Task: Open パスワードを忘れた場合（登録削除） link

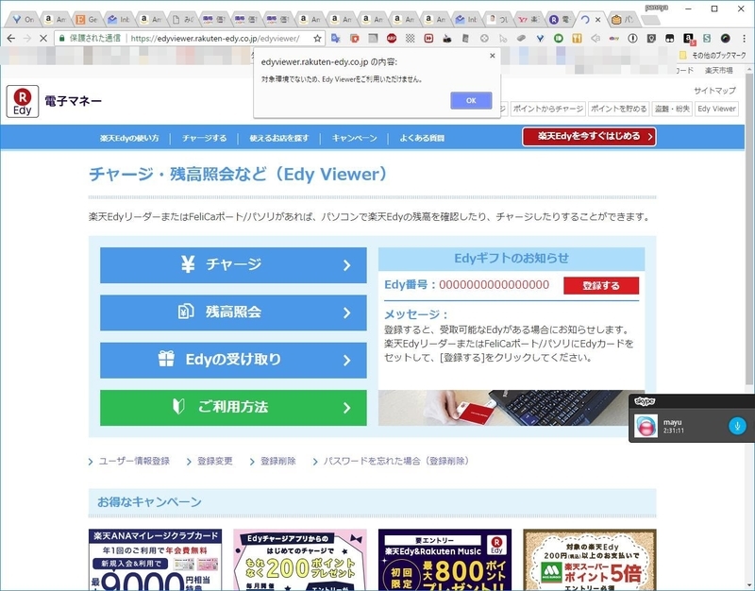Action: coord(395,461)
